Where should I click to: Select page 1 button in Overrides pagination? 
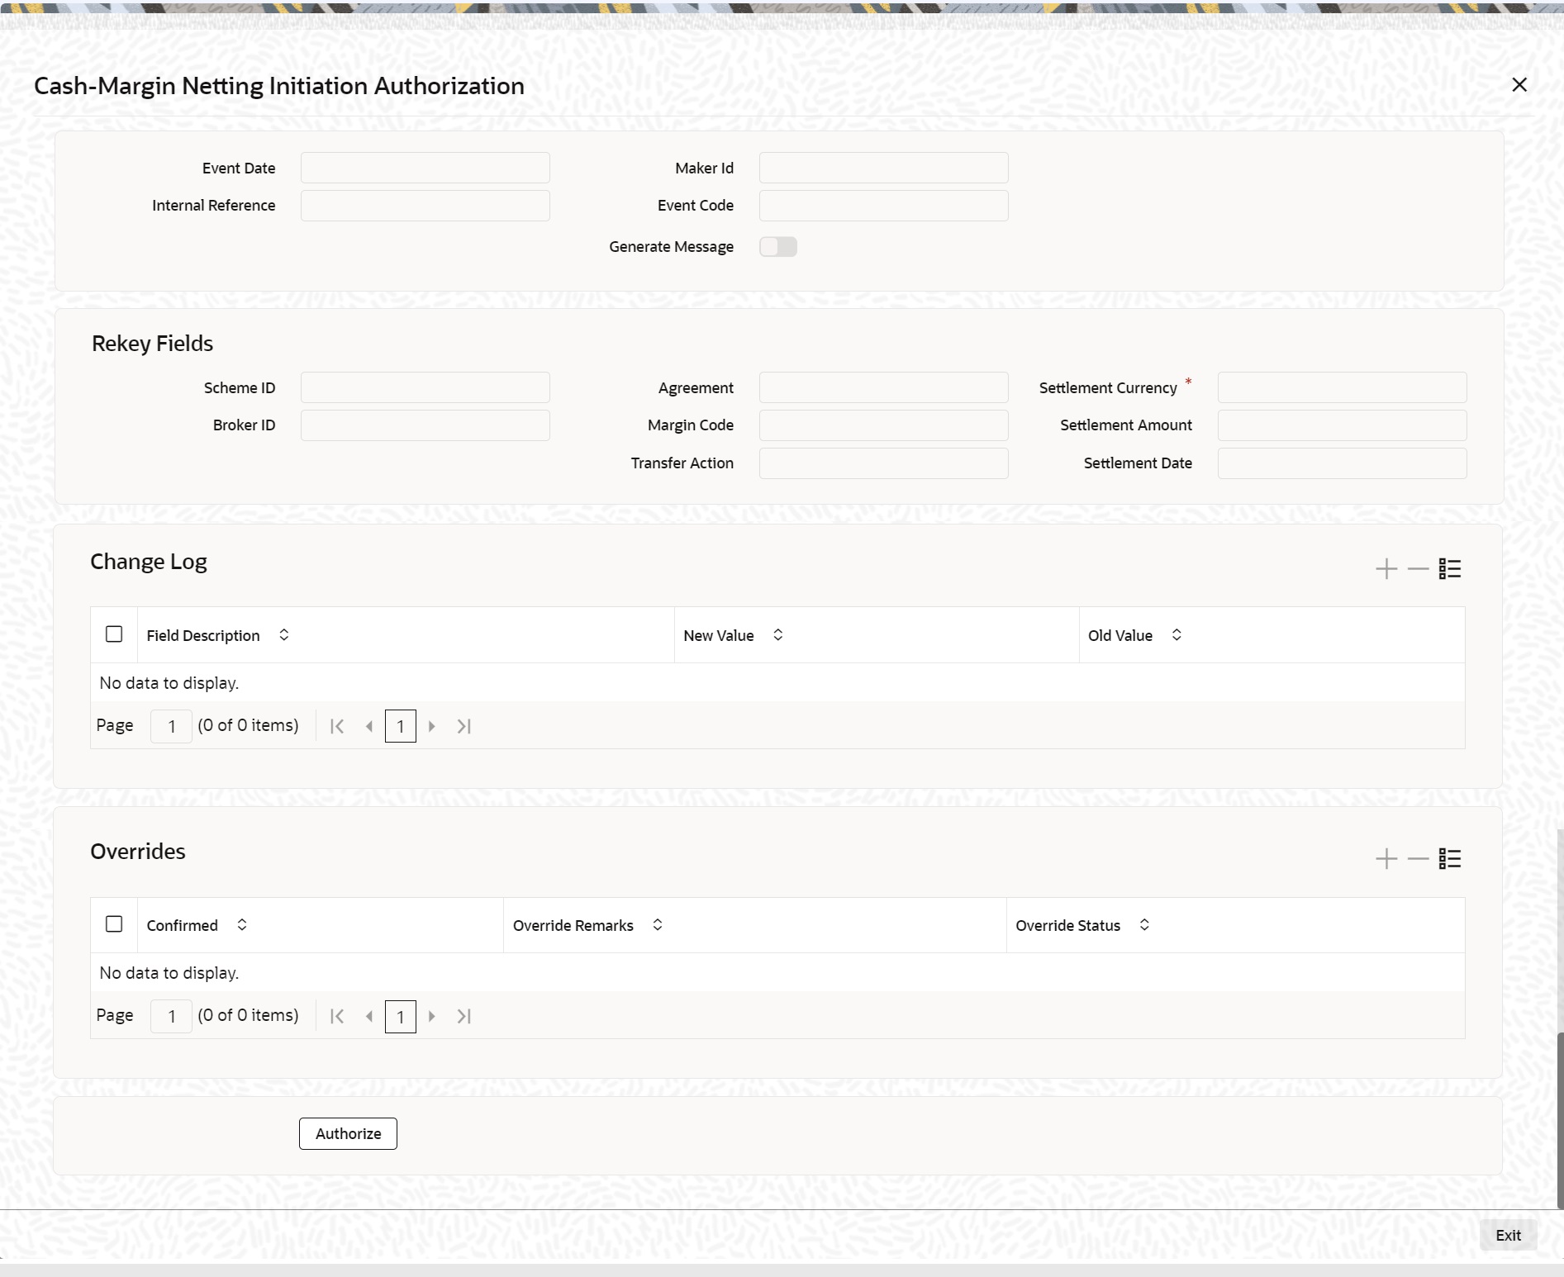pyautogui.click(x=401, y=1016)
